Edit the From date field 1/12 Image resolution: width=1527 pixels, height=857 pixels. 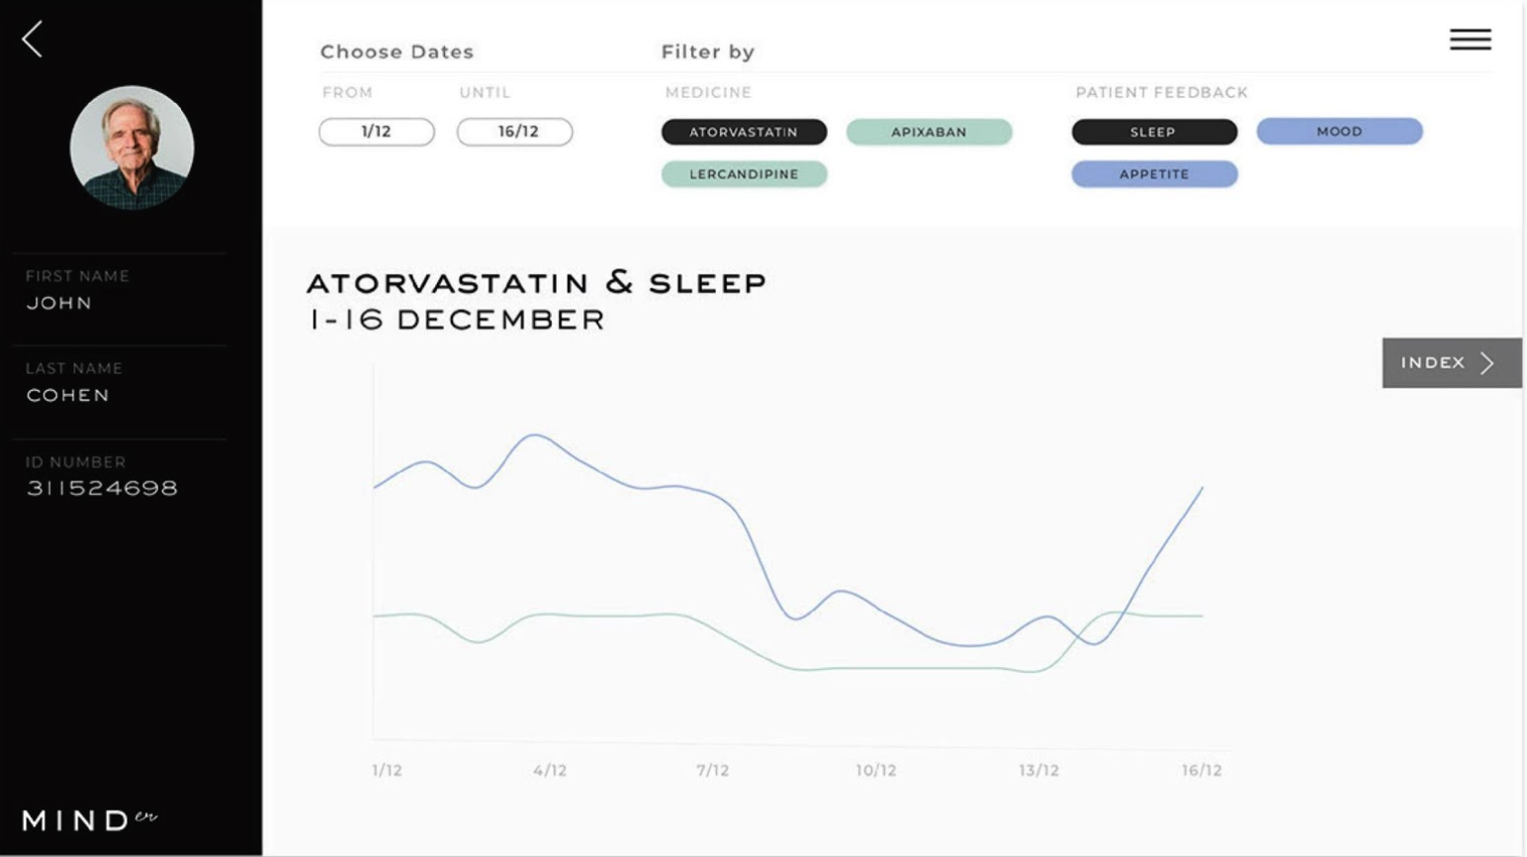(377, 132)
